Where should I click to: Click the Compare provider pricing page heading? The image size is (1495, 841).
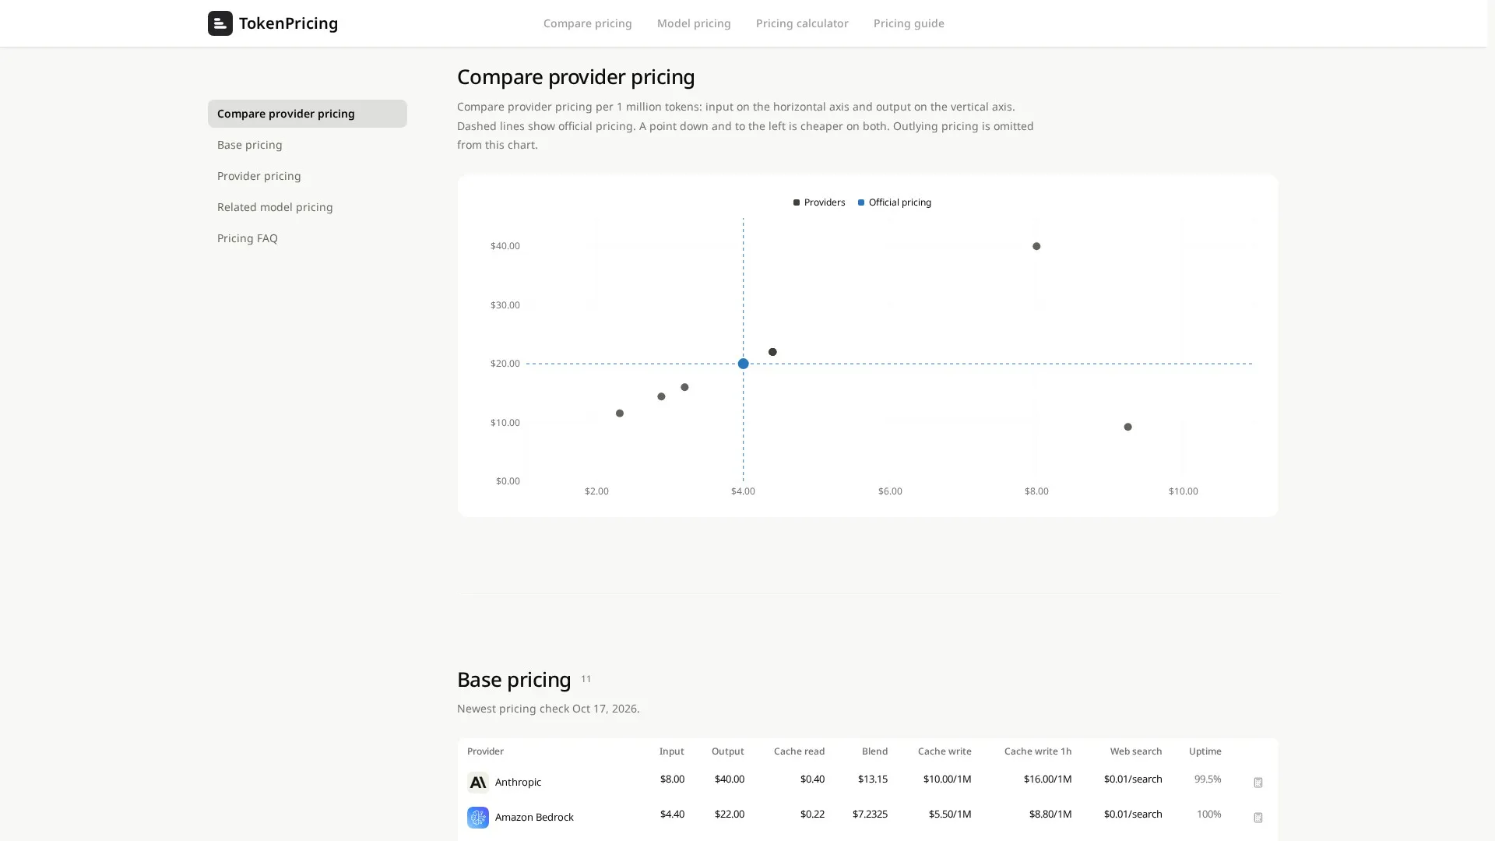pos(575,77)
